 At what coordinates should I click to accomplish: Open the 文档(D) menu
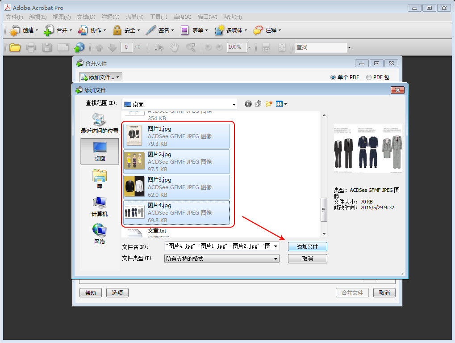tap(86, 17)
